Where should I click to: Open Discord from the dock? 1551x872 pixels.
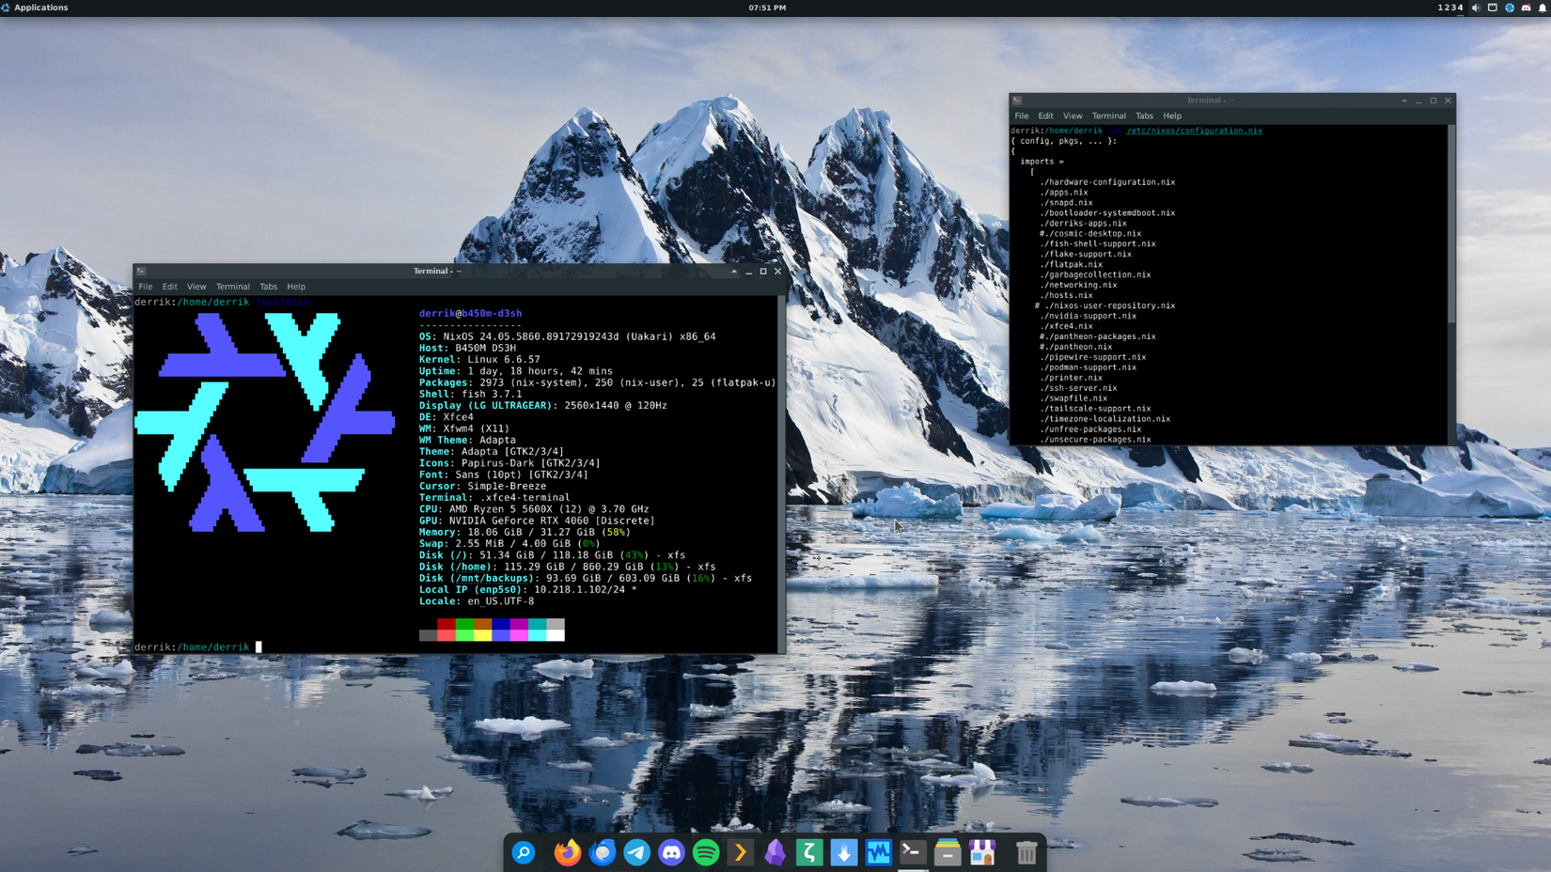point(671,852)
